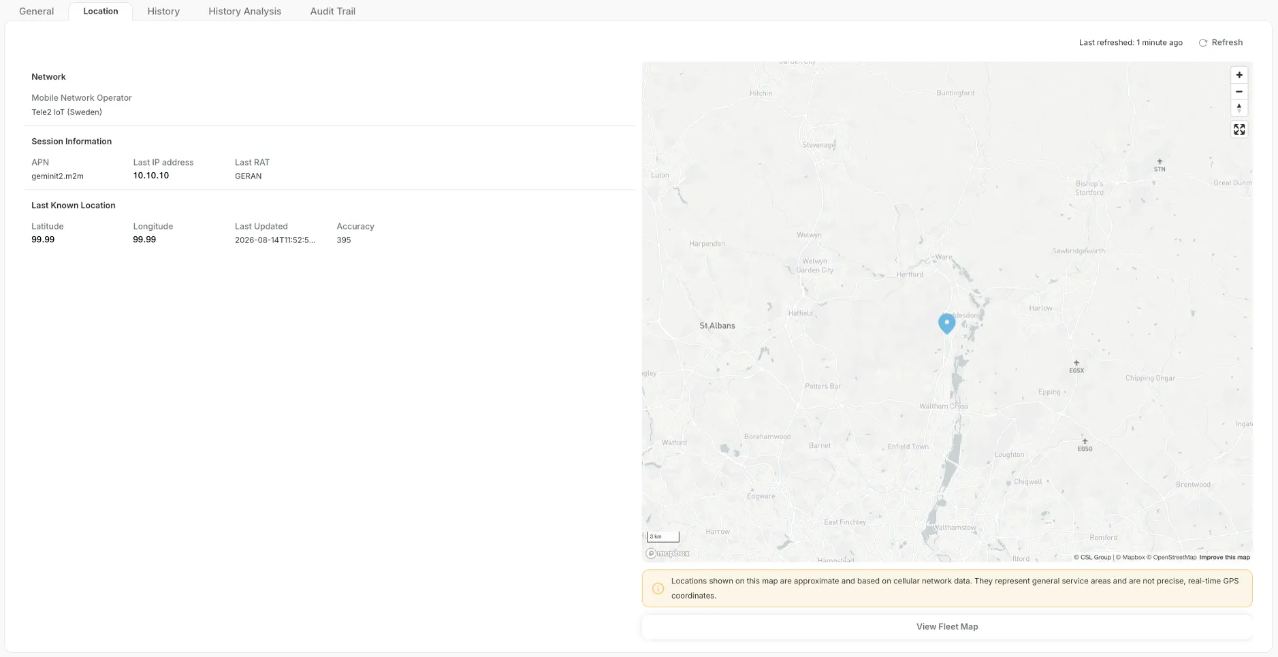Zoom in on the map
This screenshot has height=657, width=1278.
pyautogui.click(x=1239, y=76)
